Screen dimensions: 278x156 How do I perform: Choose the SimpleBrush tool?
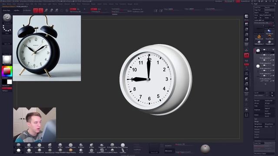point(259,37)
